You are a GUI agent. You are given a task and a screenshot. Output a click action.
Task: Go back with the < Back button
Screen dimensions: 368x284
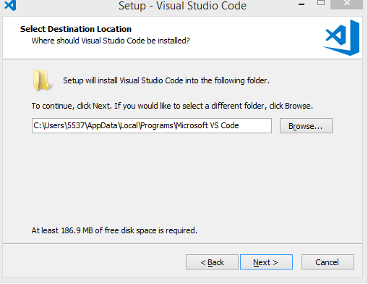tap(212, 262)
